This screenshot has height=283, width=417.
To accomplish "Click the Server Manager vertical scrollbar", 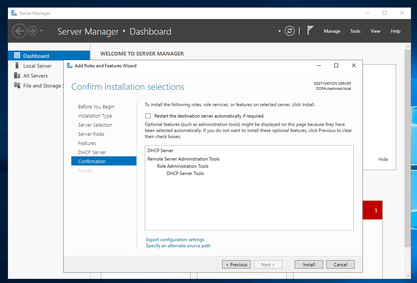I will click(407, 152).
